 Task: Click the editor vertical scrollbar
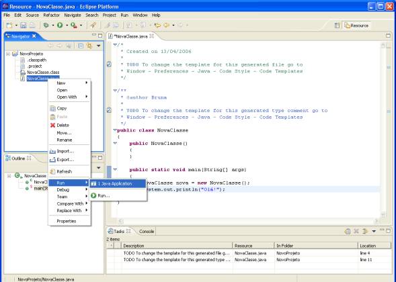pos(383,130)
